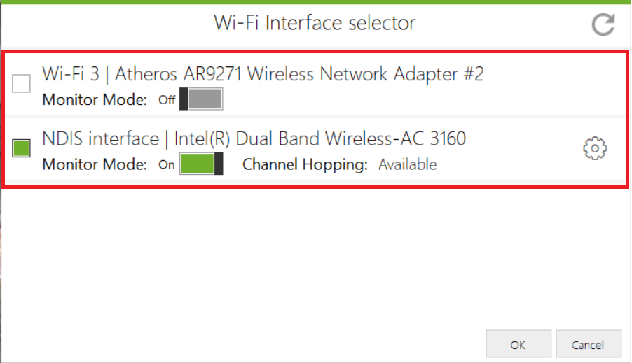Click the Off label beside Atheros toggle
632x363 pixels.
pyautogui.click(x=167, y=100)
